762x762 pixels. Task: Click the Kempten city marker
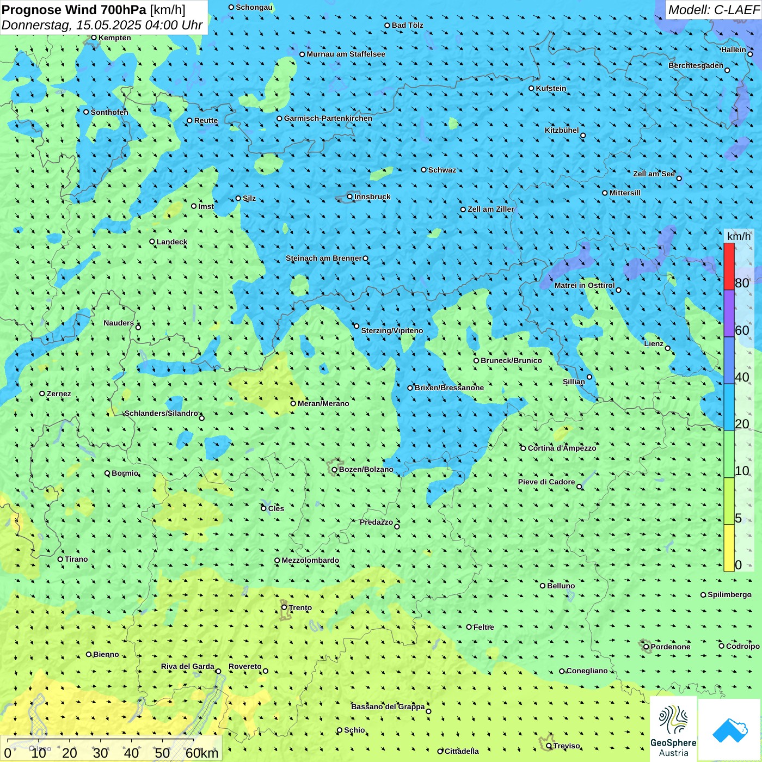click(94, 38)
